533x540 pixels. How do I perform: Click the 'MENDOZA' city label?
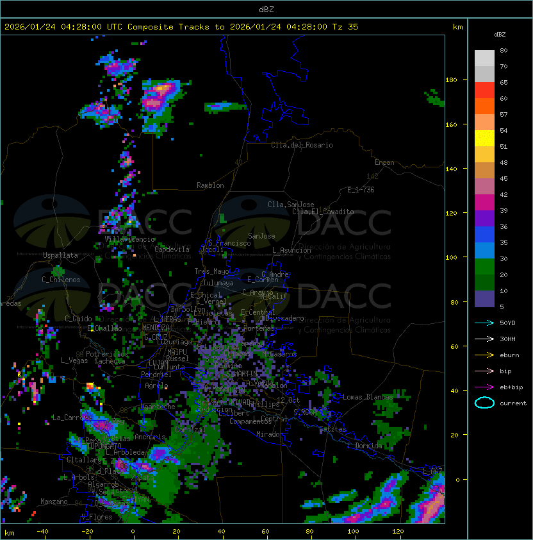click(x=156, y=328)
